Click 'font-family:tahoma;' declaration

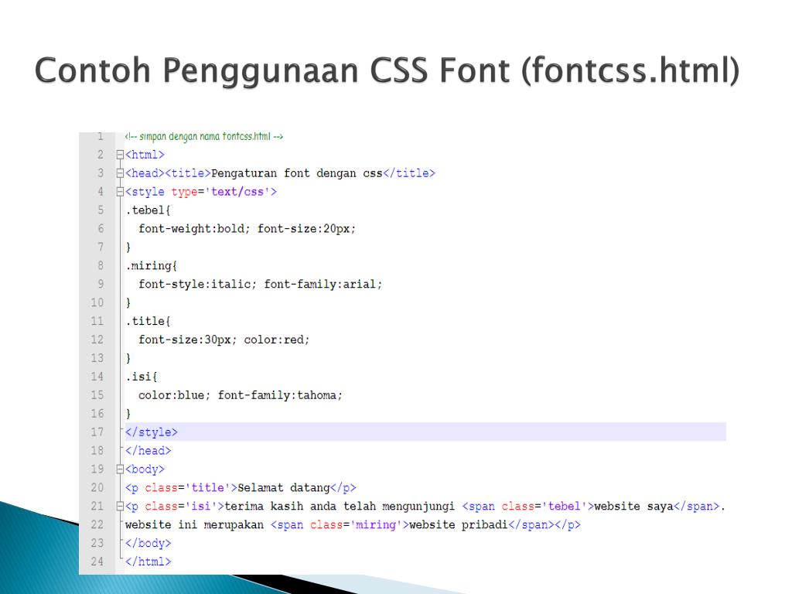coord(280,395)
